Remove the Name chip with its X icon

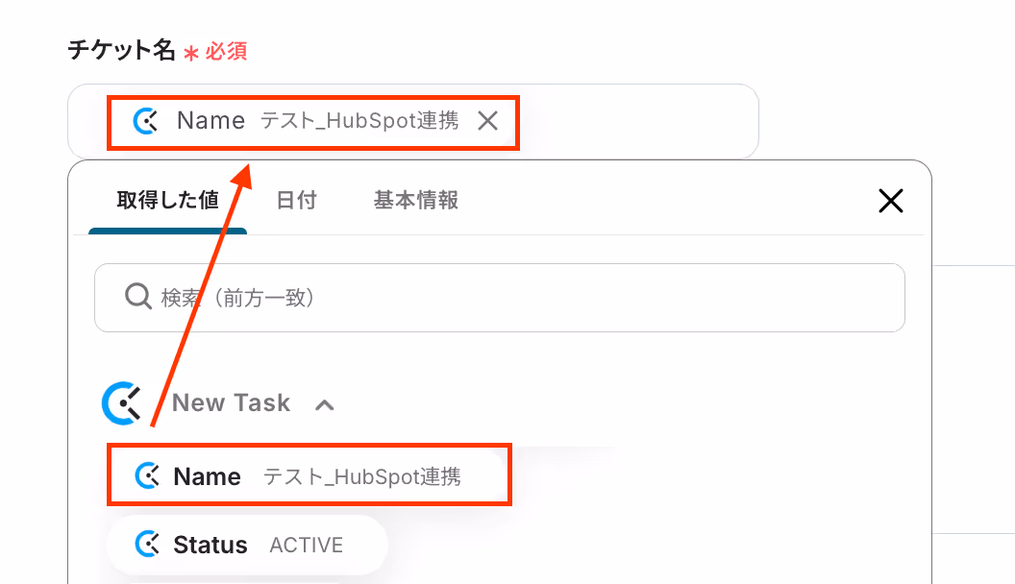tap(487, 120)
